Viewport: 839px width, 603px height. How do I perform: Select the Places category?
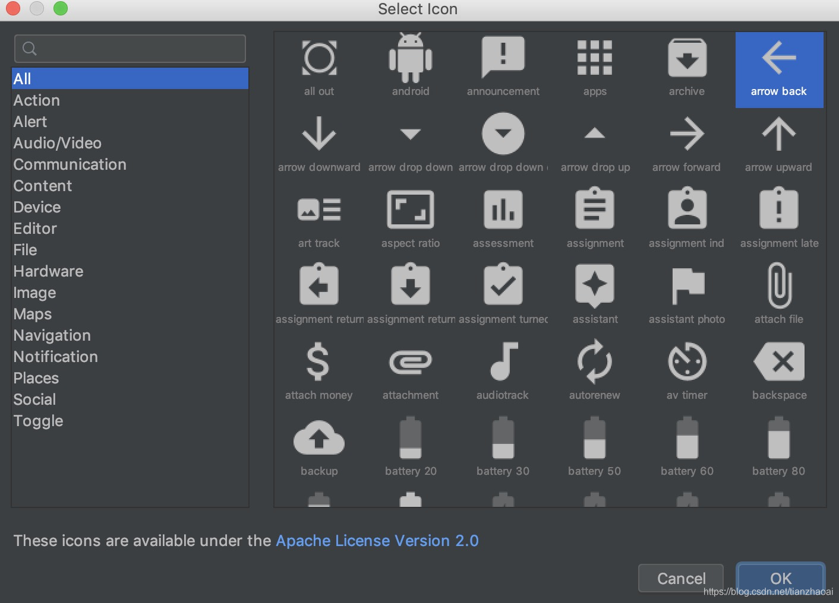click(x=130, y=378)
